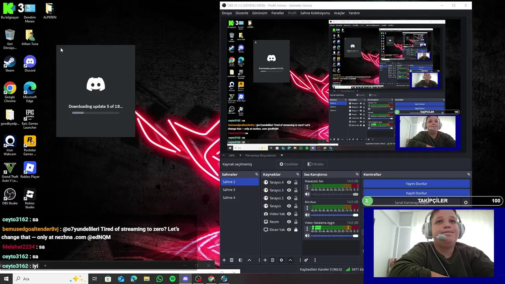The height and width of the screenshot is (284, 505).
Task: Pop out the Kaynaklar dock panel
Action: point(297,174)
